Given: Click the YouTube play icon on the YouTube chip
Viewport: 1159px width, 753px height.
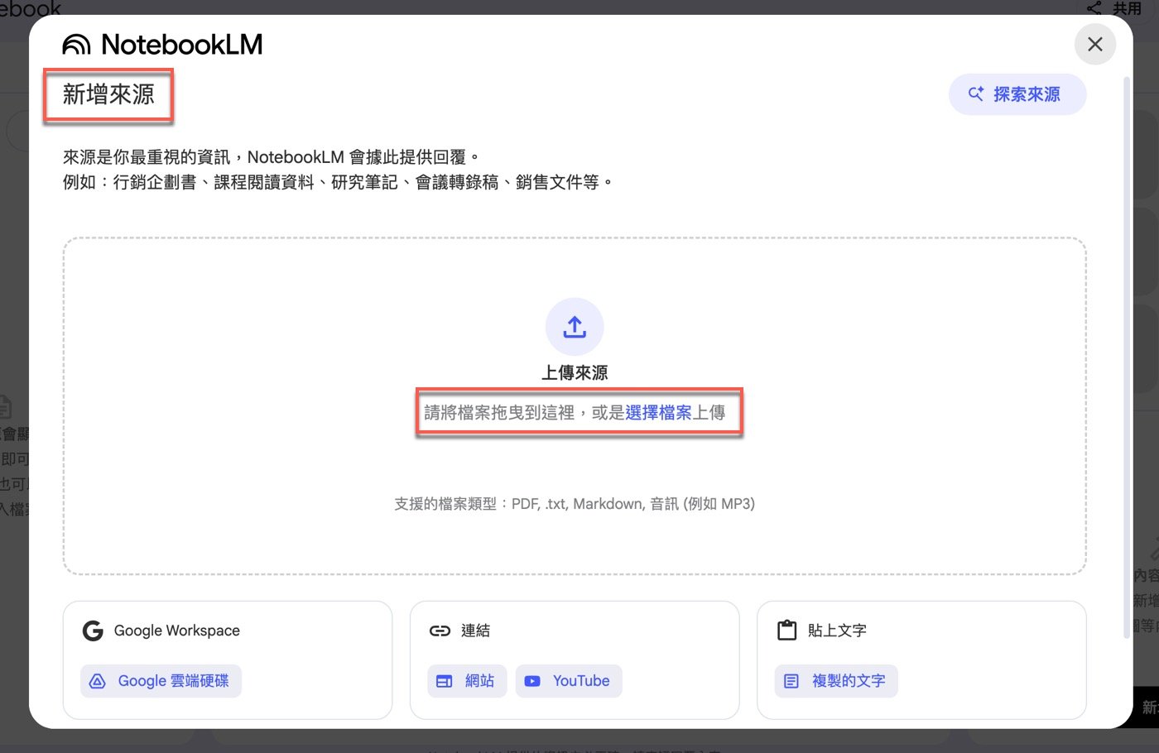Looking at the screenshot, I should tap(532, 681).
